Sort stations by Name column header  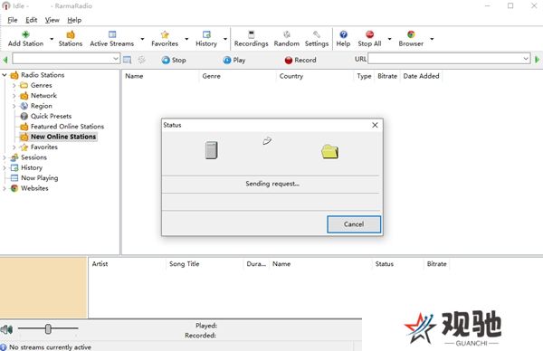160,76
